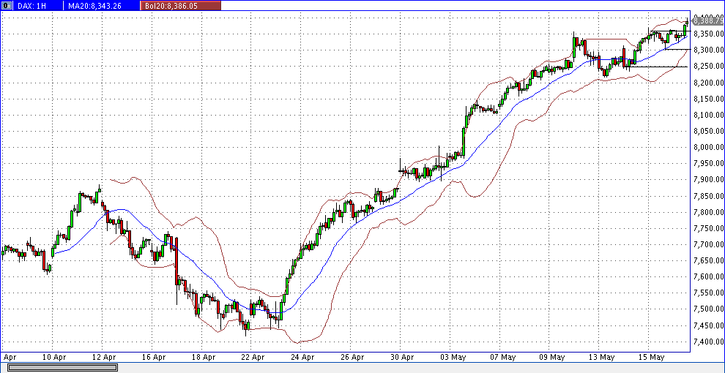This screenshot has height=373, width=725.
Task: Click the 7,500.00 price axis label
Action: 708,309
